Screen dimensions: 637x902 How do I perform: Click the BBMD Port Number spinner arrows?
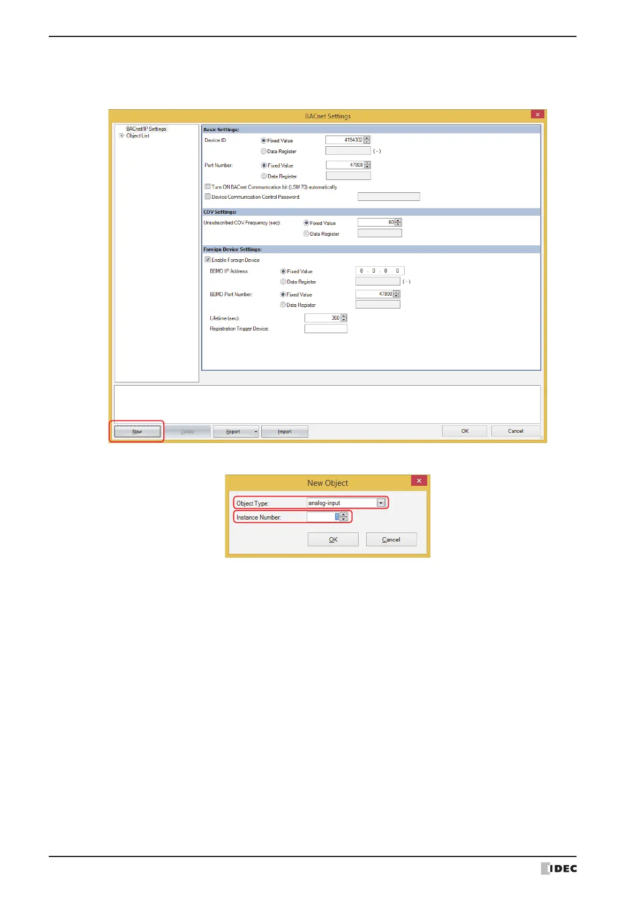click(x=397, y=294)
